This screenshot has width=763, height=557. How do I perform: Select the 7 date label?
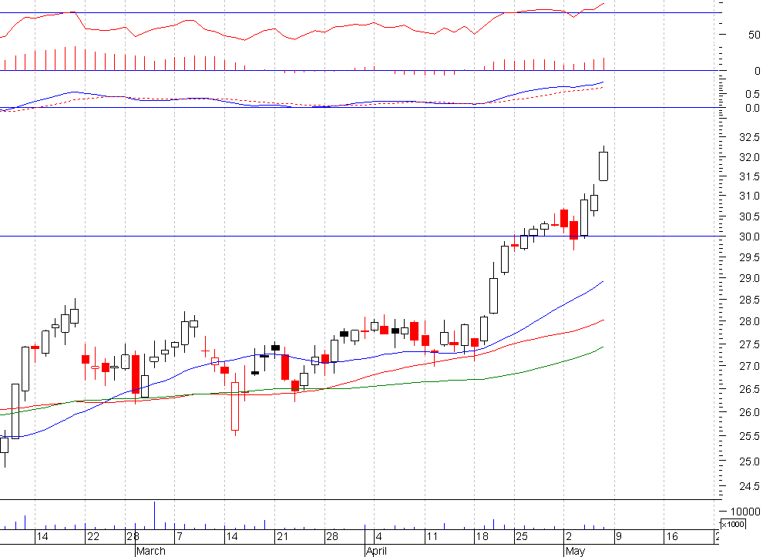180,536
